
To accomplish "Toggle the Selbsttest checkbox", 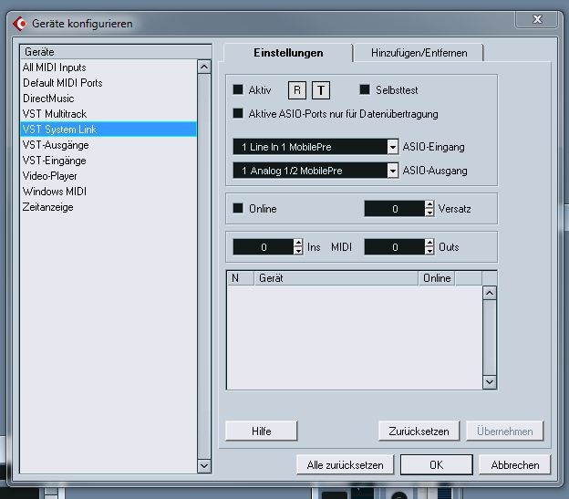I will pyautogui.click(x=365, y=90).
